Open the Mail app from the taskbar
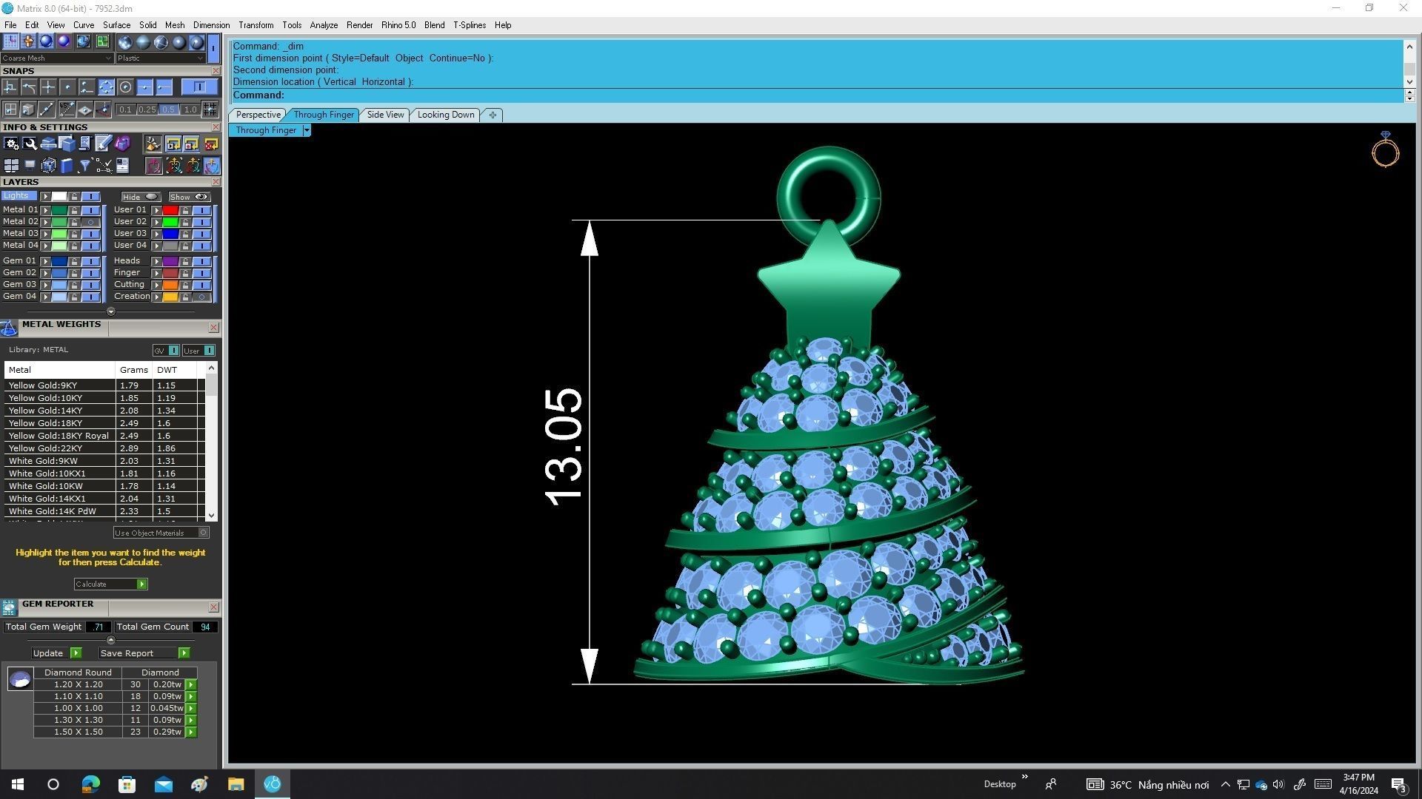 (x=163, y=784)
